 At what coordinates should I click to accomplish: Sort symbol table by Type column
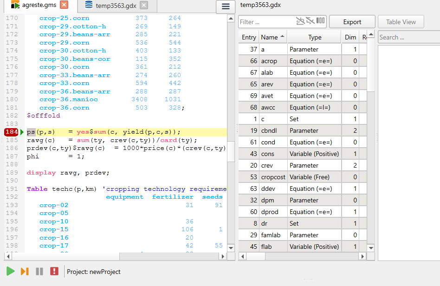coord(315,37)
